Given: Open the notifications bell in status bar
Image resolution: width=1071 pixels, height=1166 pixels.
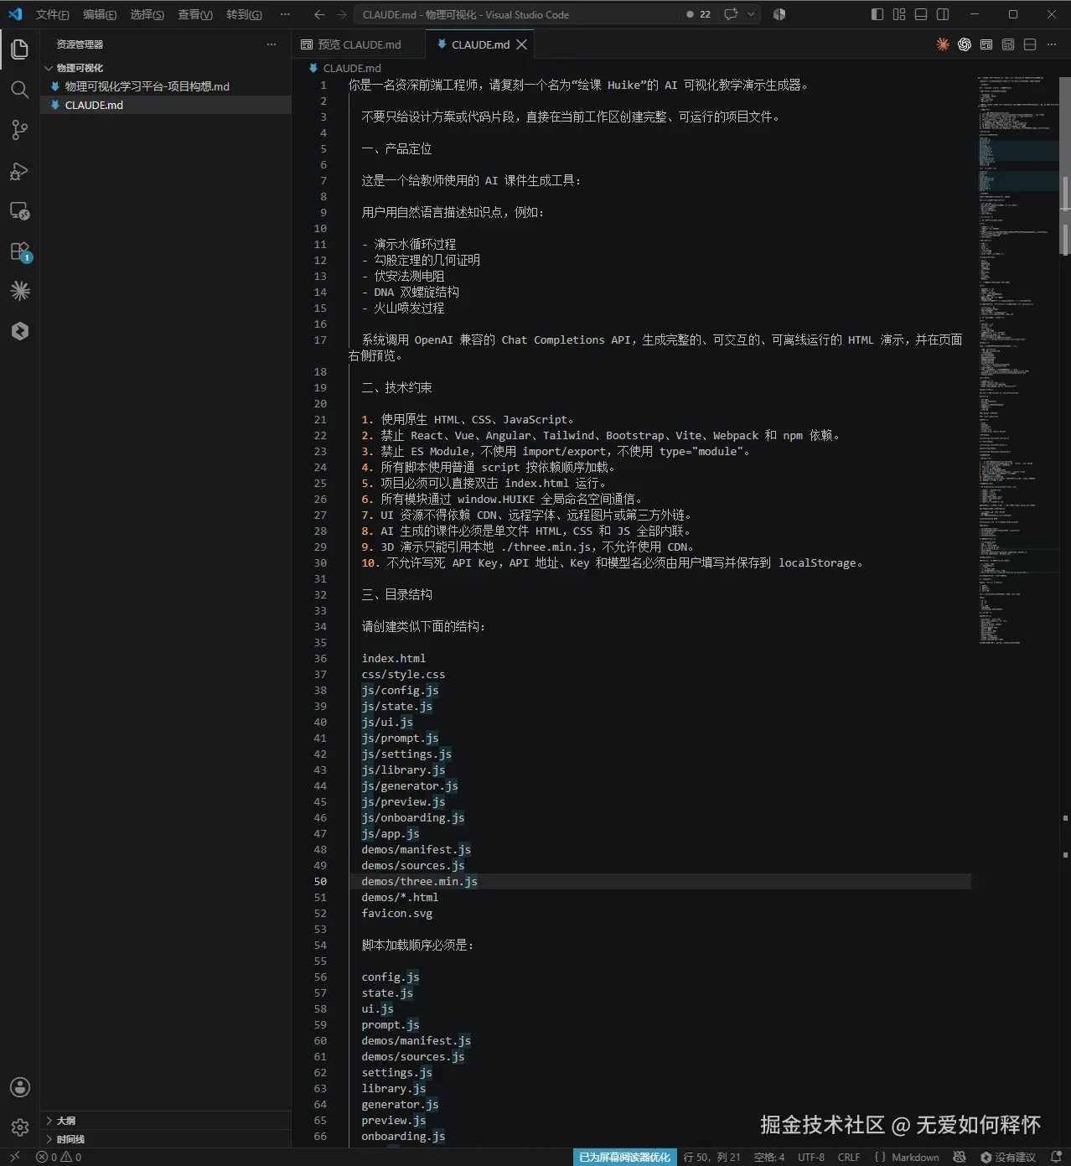Looking at the screenshot, I should 1057,1157.
